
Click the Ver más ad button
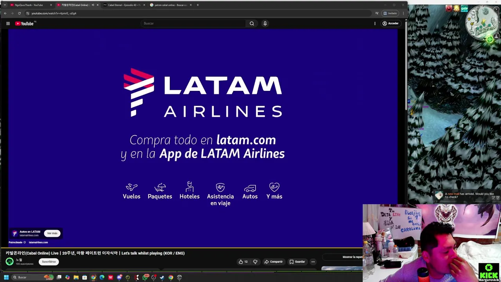(x=52, y=233)
